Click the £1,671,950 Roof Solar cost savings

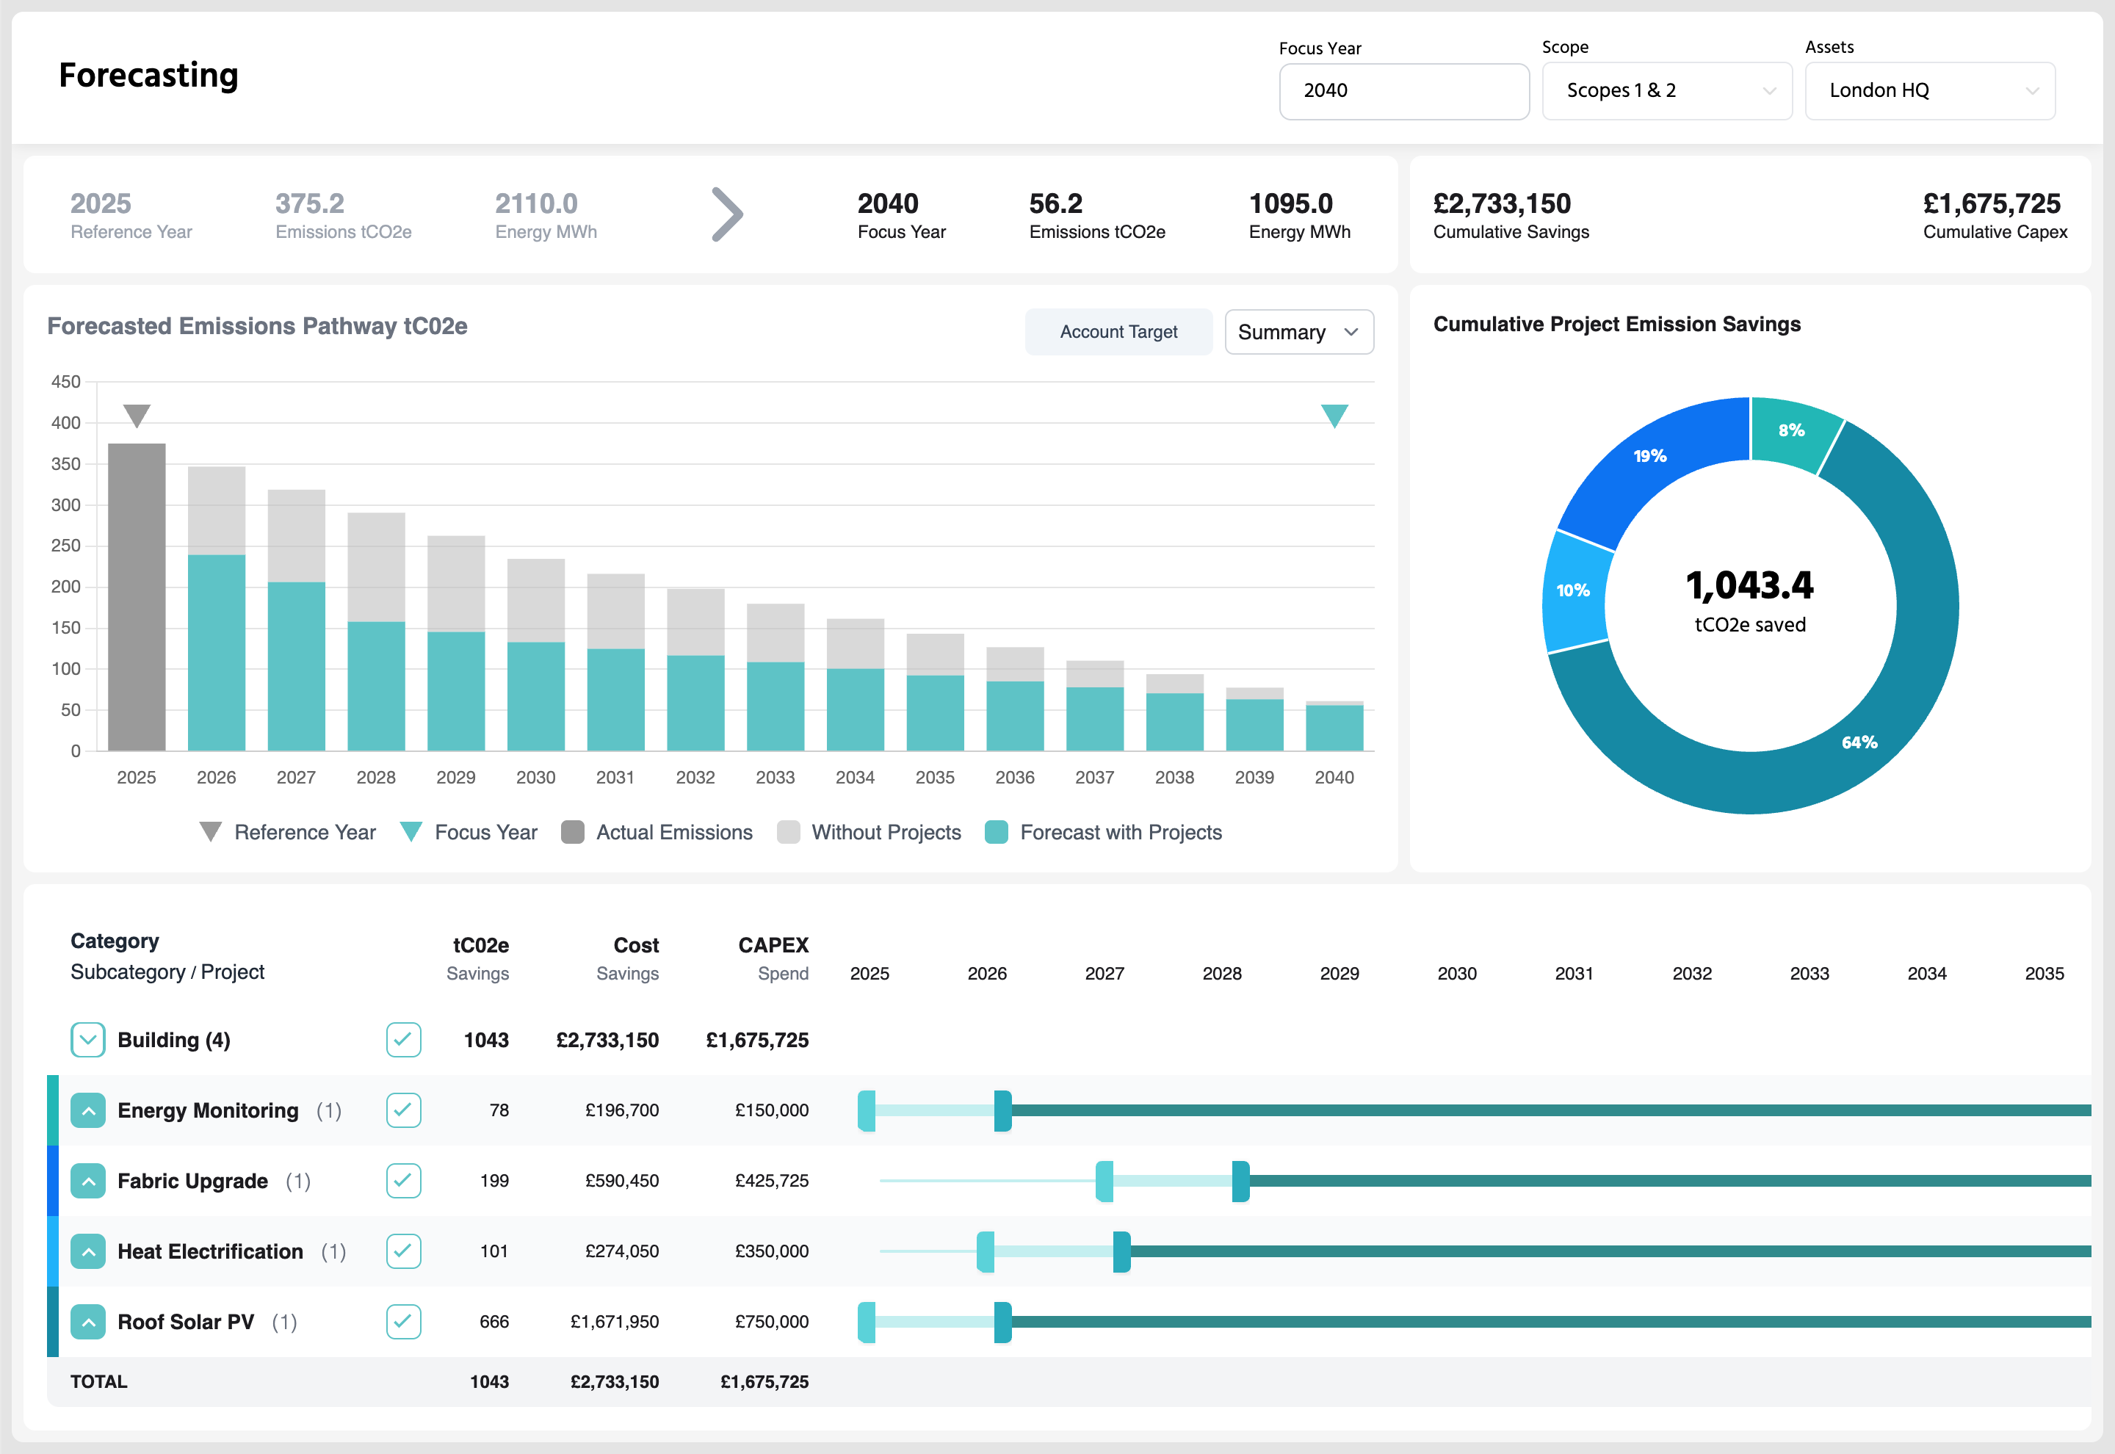615,1322
